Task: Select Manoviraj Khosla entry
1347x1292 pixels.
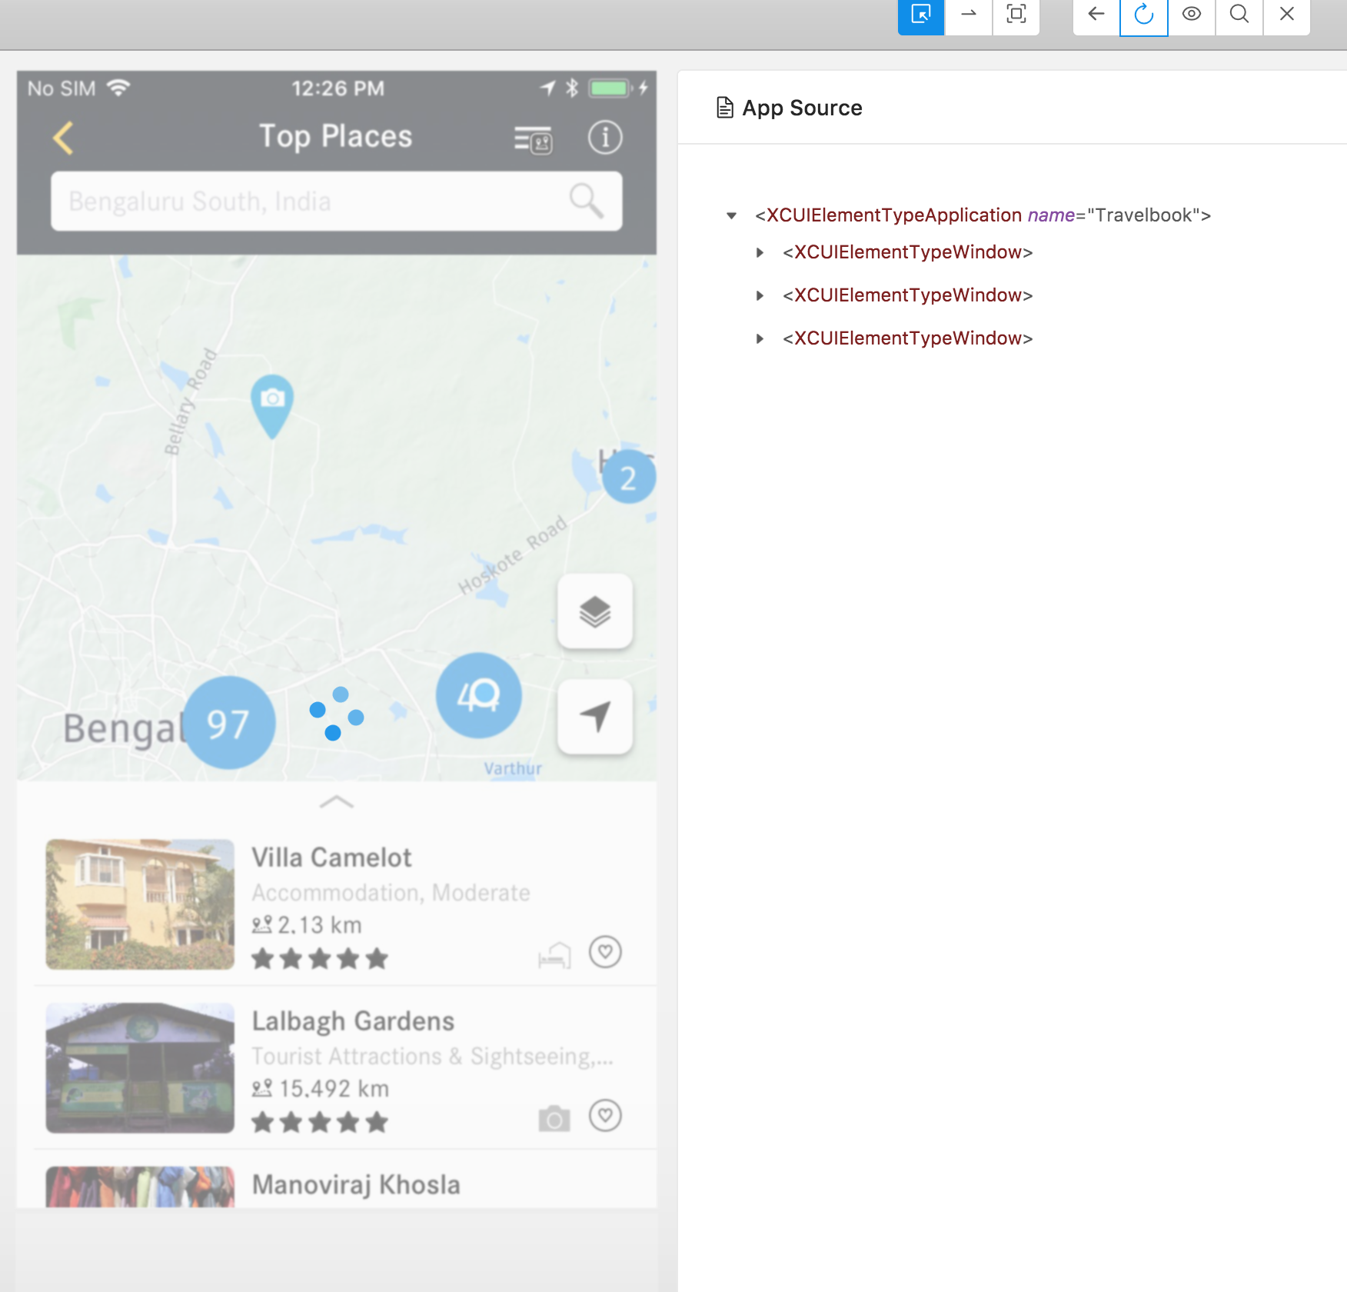Action: tap(356, 1185)
